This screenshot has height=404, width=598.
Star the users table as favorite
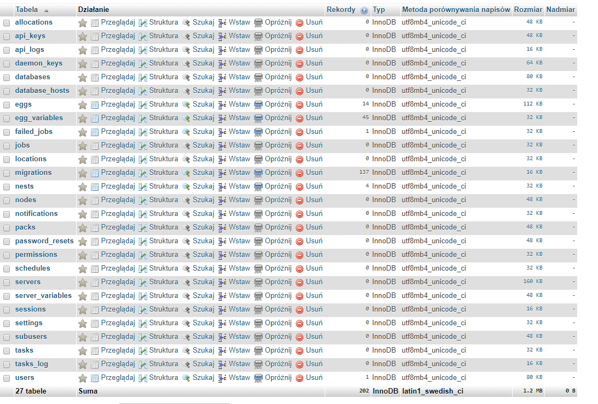coord(83,378)
